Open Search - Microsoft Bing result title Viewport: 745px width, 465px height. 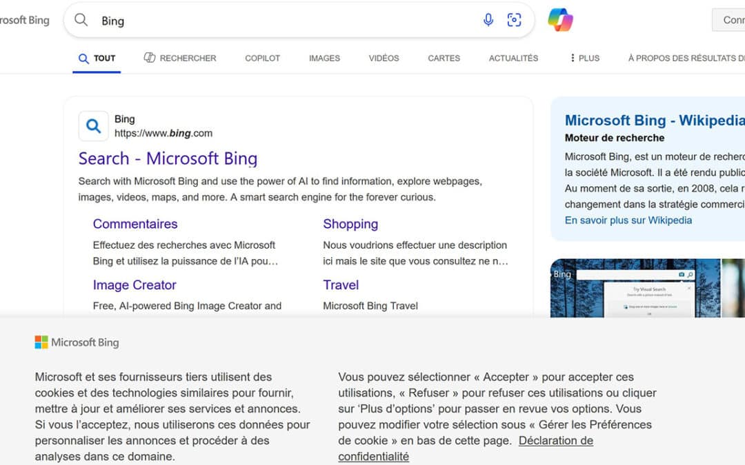click(x=168, y=158)
